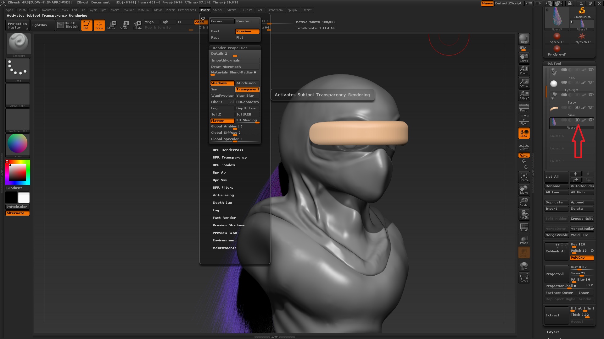Open the Render menu

204,10
